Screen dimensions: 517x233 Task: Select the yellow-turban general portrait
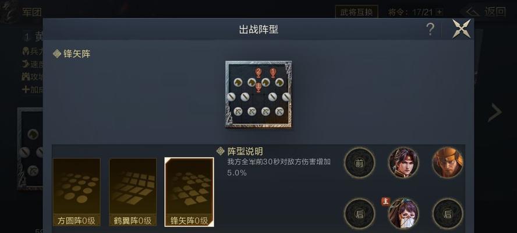pos(448,163)
